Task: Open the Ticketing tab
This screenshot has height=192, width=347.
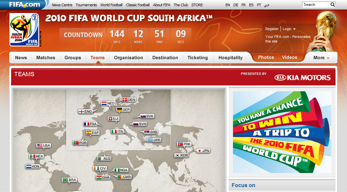Action: 198,58
